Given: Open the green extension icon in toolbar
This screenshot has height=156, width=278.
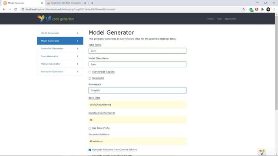Looking at the screenshot, I should click(251, 10).
